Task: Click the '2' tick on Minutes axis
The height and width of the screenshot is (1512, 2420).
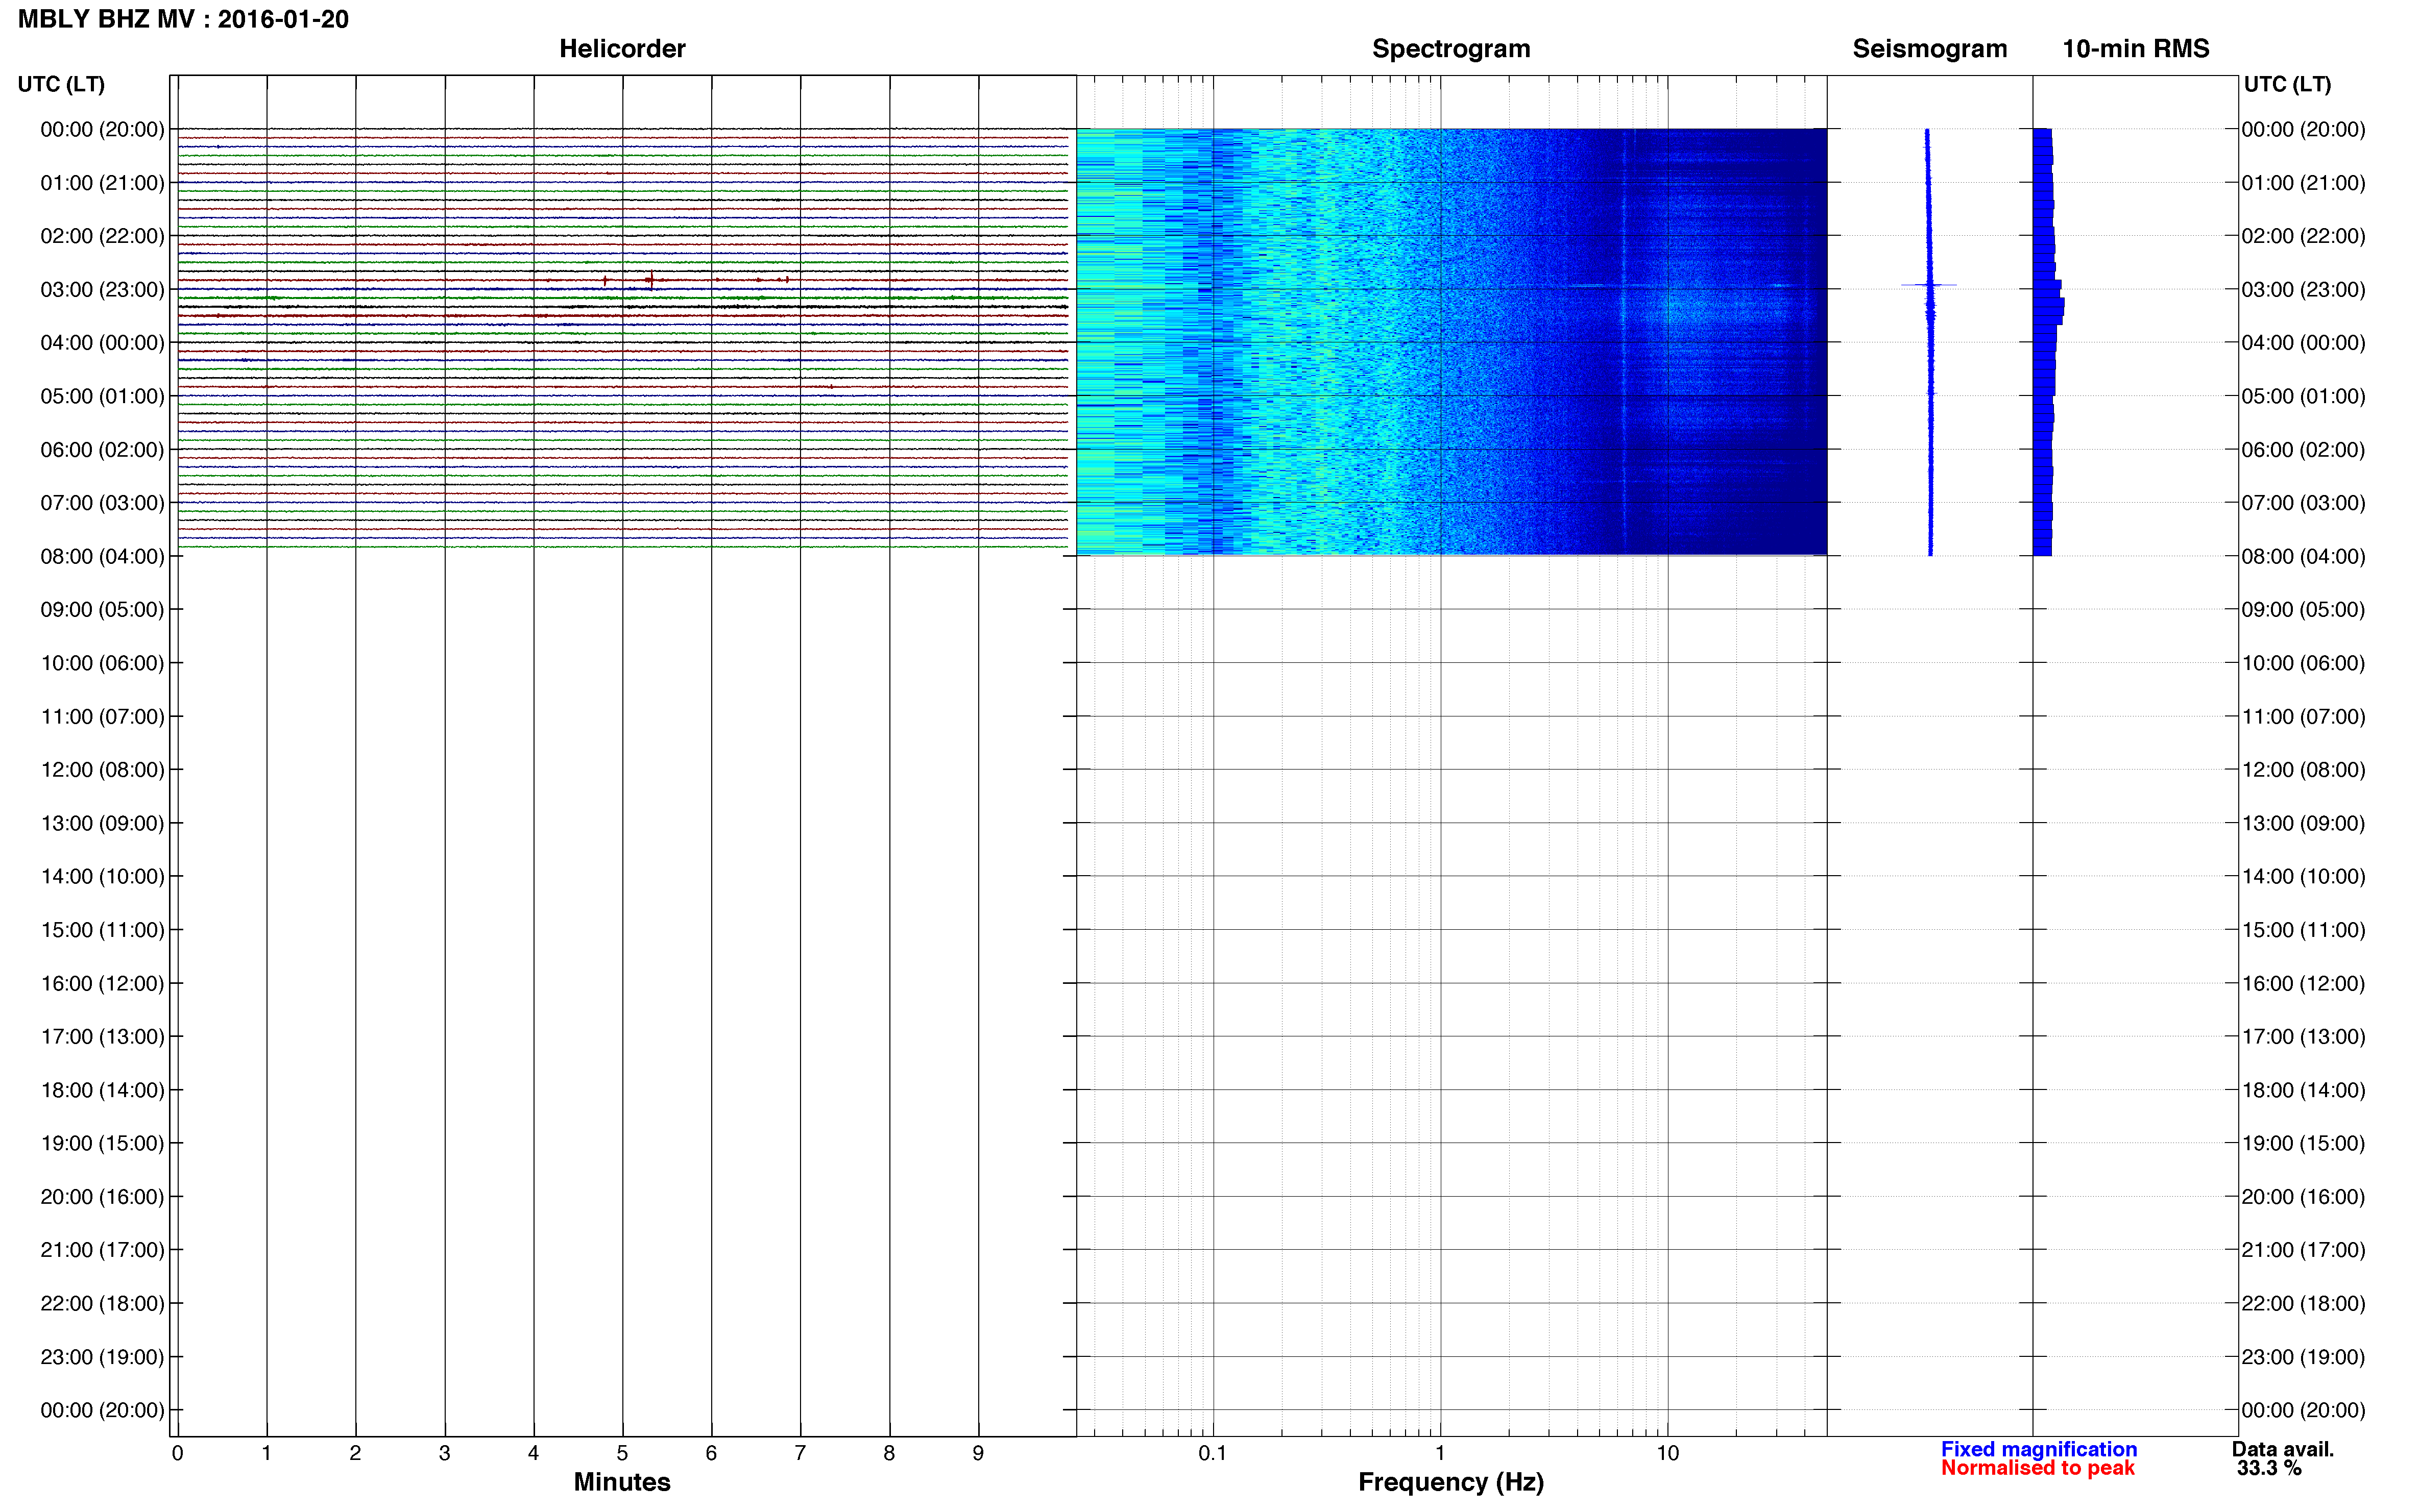Action: [355, 1453]
